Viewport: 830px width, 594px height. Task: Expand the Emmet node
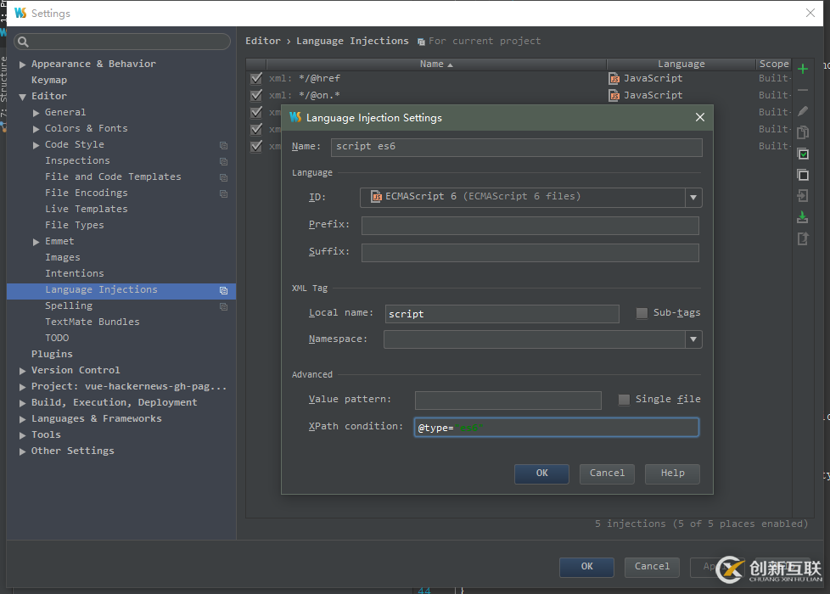click(36, 242)
